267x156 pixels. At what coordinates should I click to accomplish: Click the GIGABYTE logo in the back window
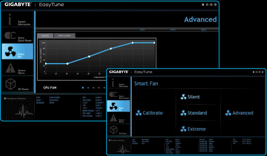(18, 5)
